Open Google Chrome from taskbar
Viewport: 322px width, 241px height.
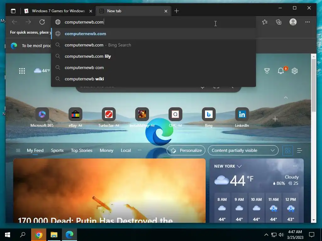click(x=39, y=235)
